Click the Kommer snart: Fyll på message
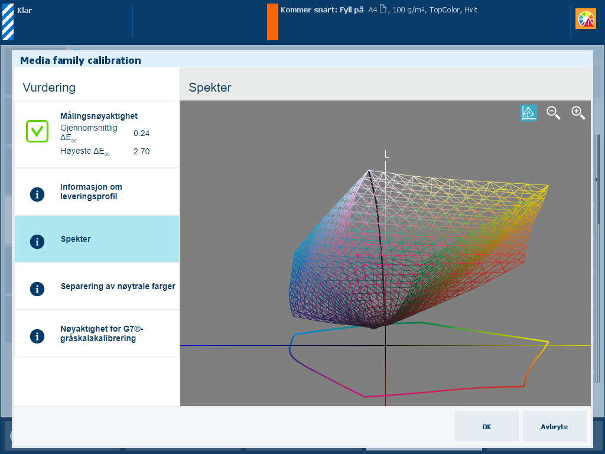This screenshot has width=605, height=454. coord(322,9)
